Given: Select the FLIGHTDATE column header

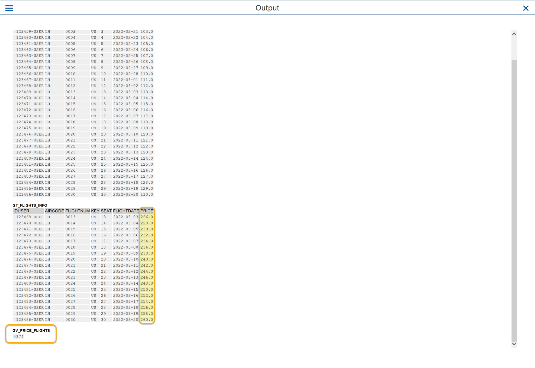Looking at the screenshot, I should click(x=126, y=211).
